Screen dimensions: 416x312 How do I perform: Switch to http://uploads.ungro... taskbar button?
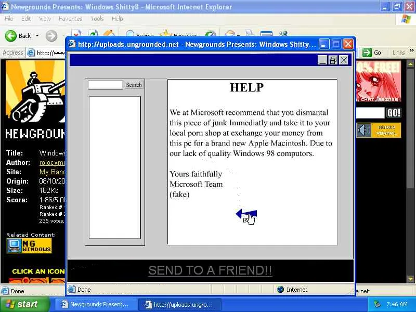pos(179,305)
